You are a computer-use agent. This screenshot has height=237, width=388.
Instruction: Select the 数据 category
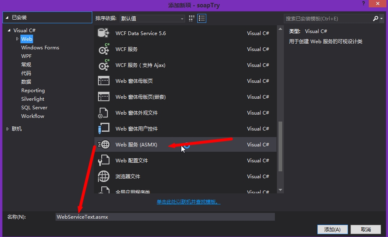tap(26, 82)
